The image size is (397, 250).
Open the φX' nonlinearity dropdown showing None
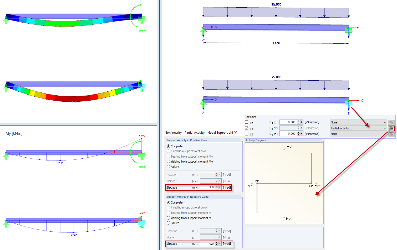click(359, 122)
